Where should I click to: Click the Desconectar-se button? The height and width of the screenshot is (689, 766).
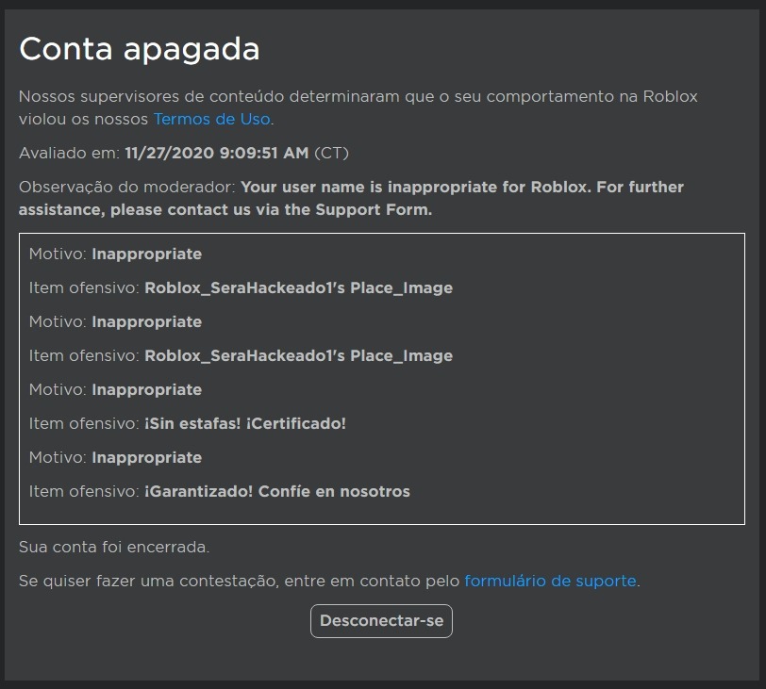click(381, 621)
